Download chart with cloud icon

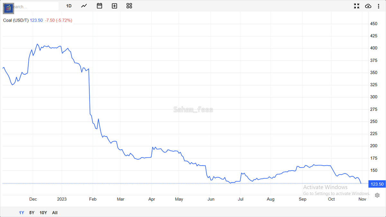click(x=368, y=6)
